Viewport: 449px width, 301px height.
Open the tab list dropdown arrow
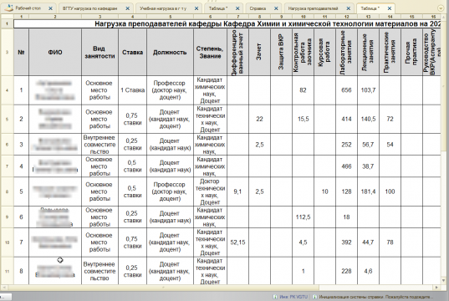point(441,9)
